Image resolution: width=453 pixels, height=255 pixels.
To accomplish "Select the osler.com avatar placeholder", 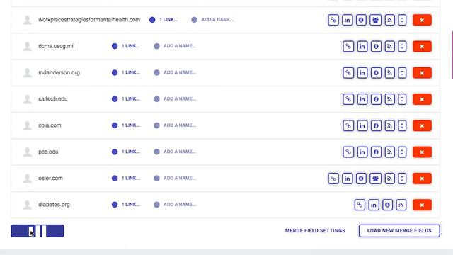I will point(27,178).
